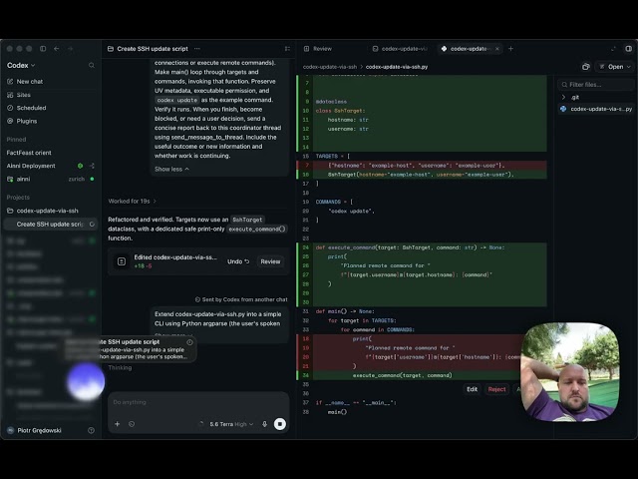Click the folder icon beside Create SSH update script title
This screenshot has height=479, width=638.
[x=111, y=49]
